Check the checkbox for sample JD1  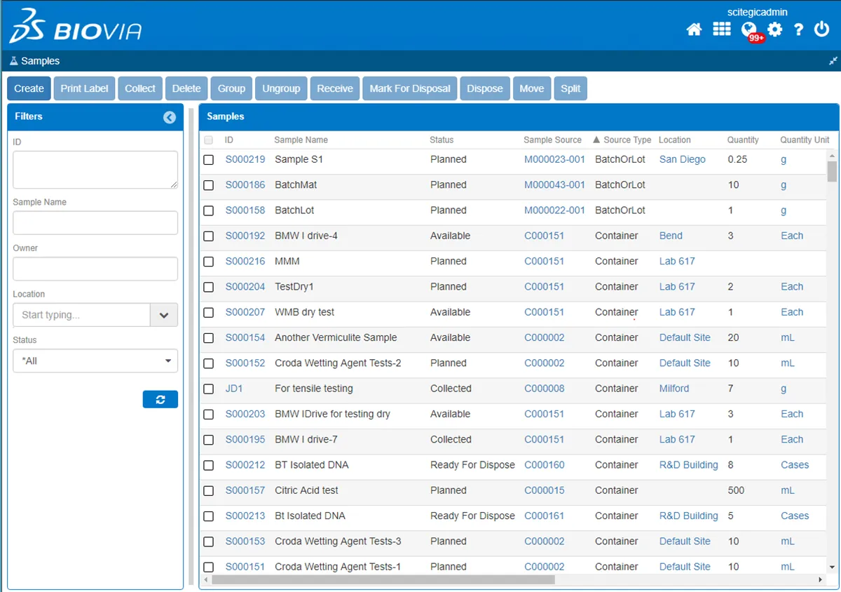point(208,389)
